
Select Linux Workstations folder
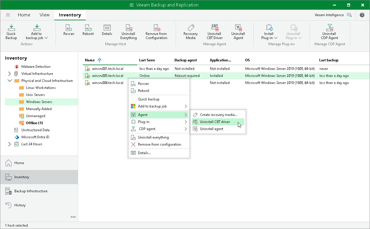(x=41, y=88)
